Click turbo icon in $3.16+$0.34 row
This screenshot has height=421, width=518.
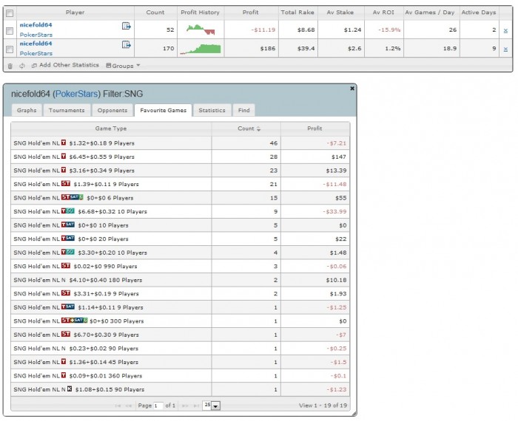tap(64, 170)
